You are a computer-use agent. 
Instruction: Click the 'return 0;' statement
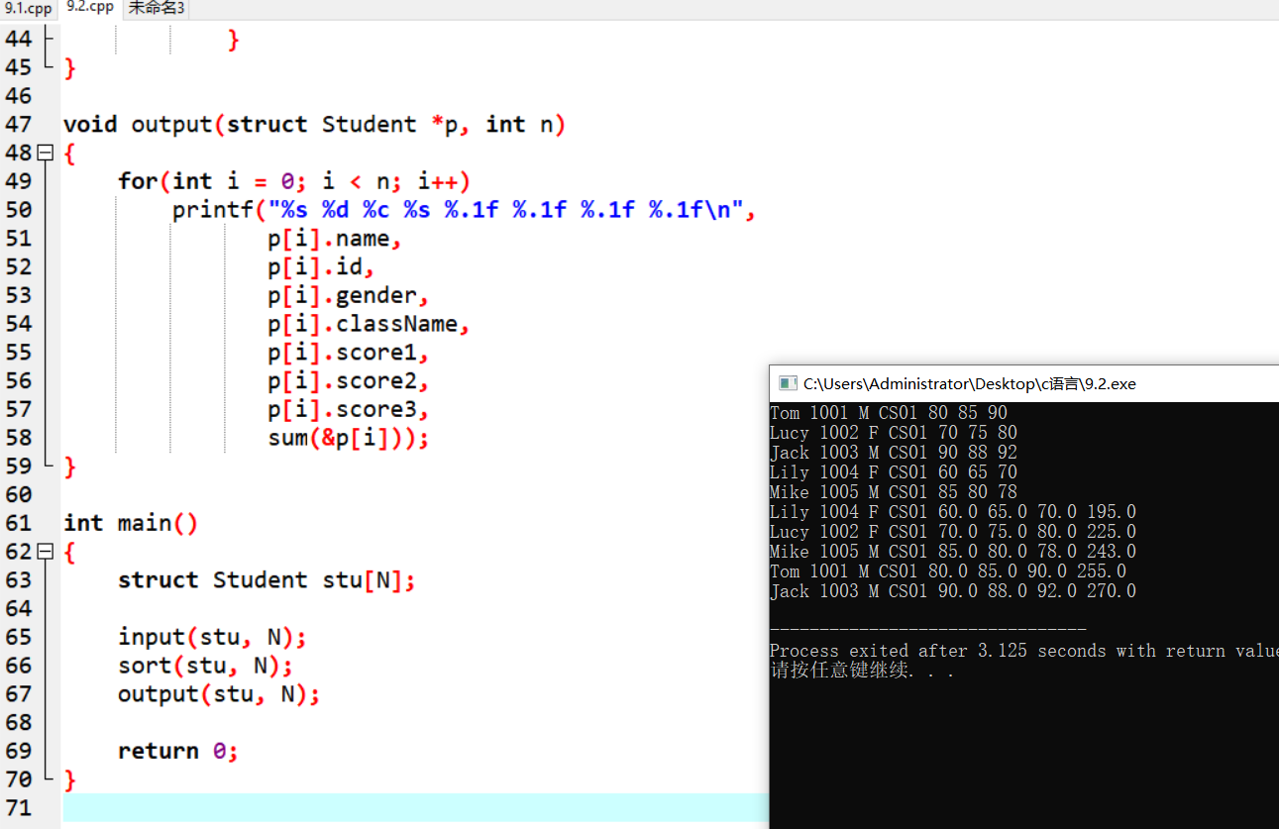click(x=178, y=751)
